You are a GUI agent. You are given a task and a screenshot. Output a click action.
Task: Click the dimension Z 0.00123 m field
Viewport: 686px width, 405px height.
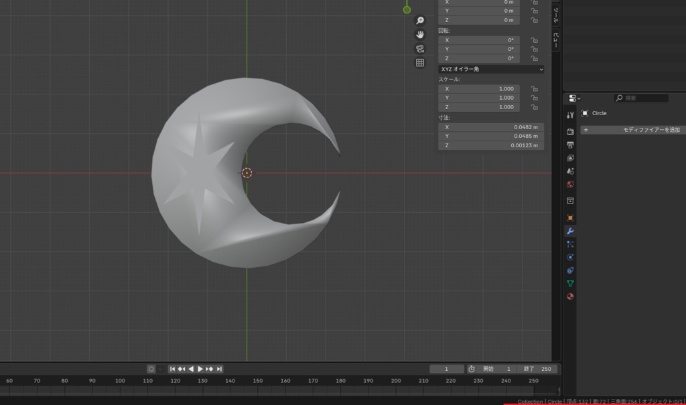(x=491, y=146)
